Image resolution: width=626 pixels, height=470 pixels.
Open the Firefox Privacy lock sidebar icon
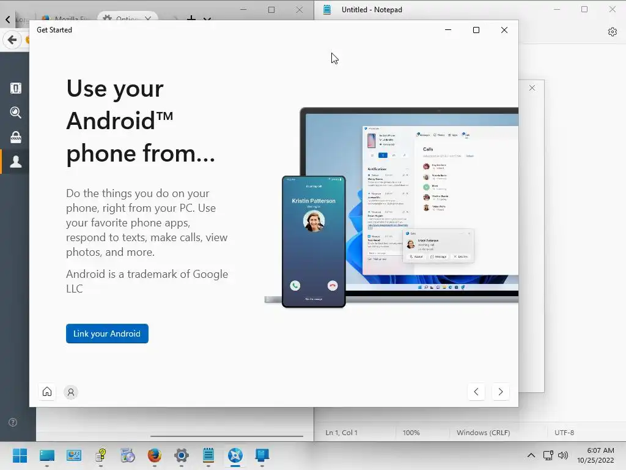(x=15, y=137)
